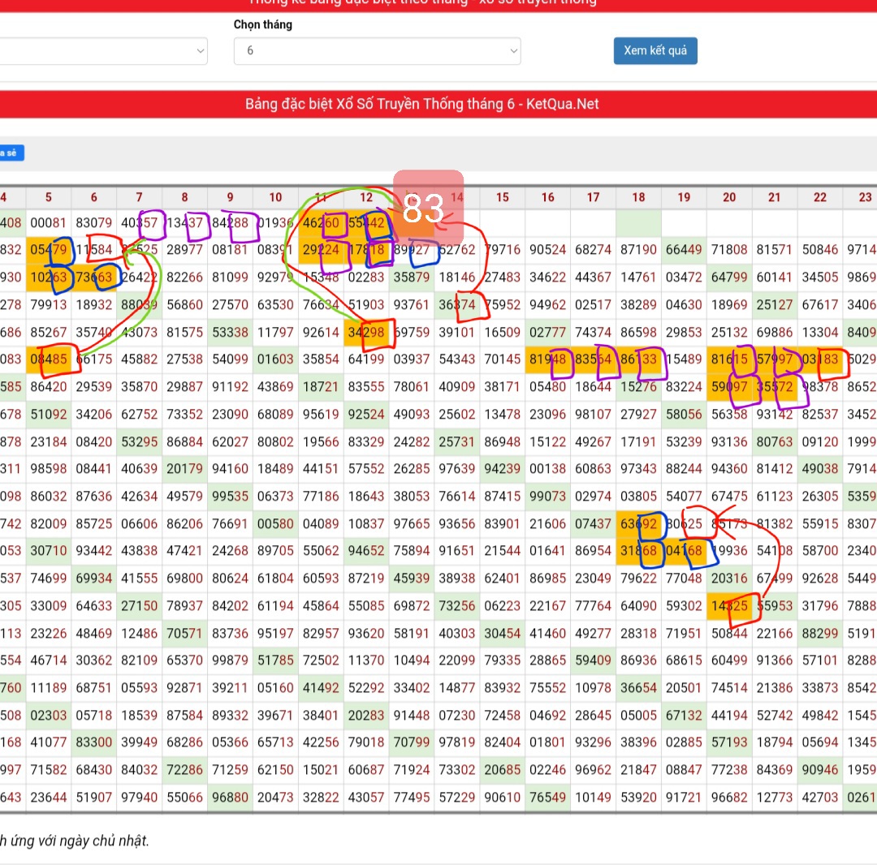Select the cell with number 91721
This screenshot has width=877, height=865.
pyautogui.click(x=684, y=798)
